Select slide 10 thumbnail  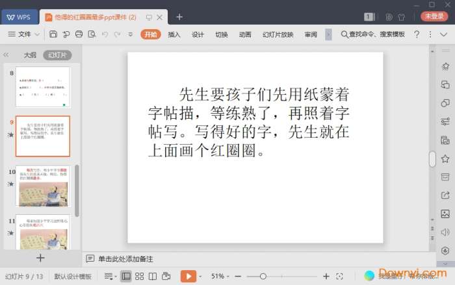tap(43, 186)
